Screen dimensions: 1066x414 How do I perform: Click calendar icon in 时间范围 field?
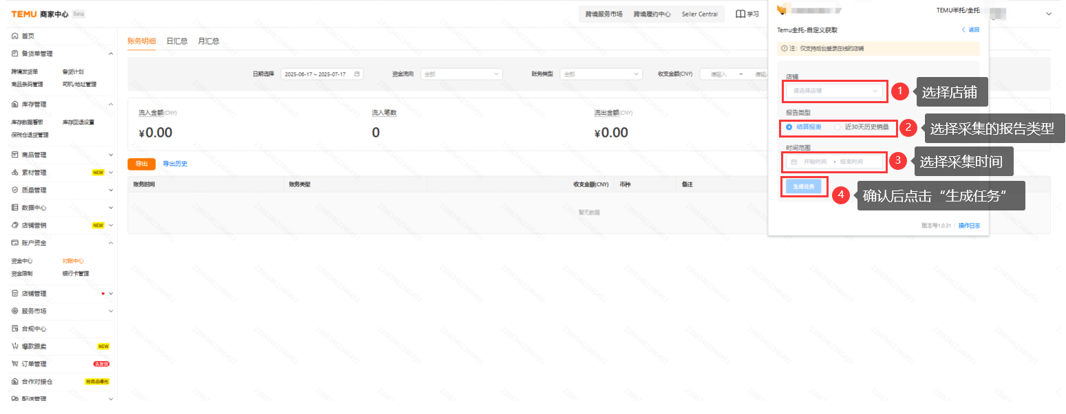(x=794, y=162)
